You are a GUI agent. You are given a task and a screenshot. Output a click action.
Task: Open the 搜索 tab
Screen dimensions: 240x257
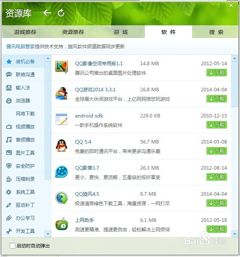pos(216,32)
